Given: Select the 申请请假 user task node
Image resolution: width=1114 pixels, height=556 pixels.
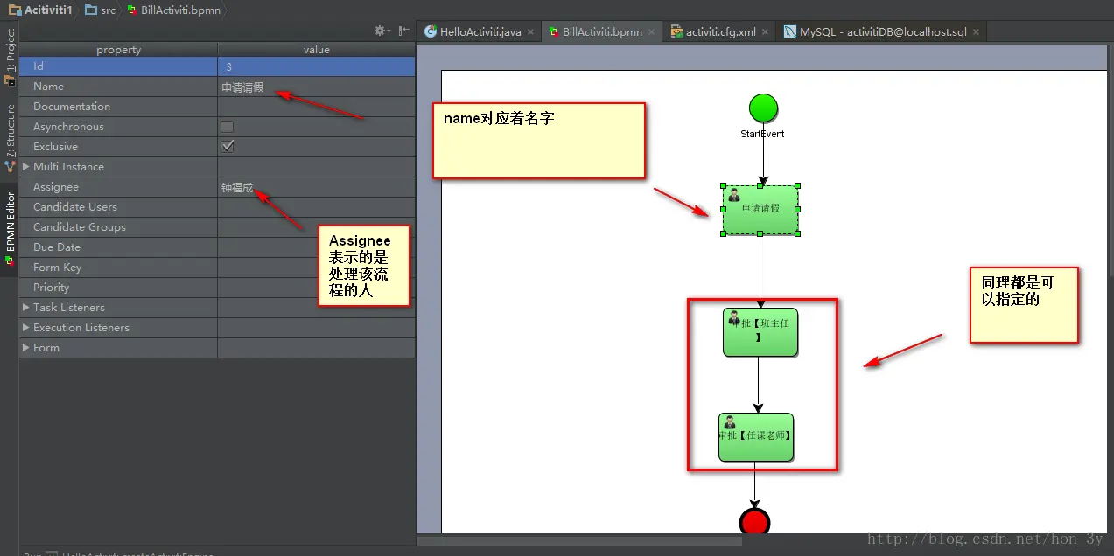Looking at the screenshot, I should point(760,210).
